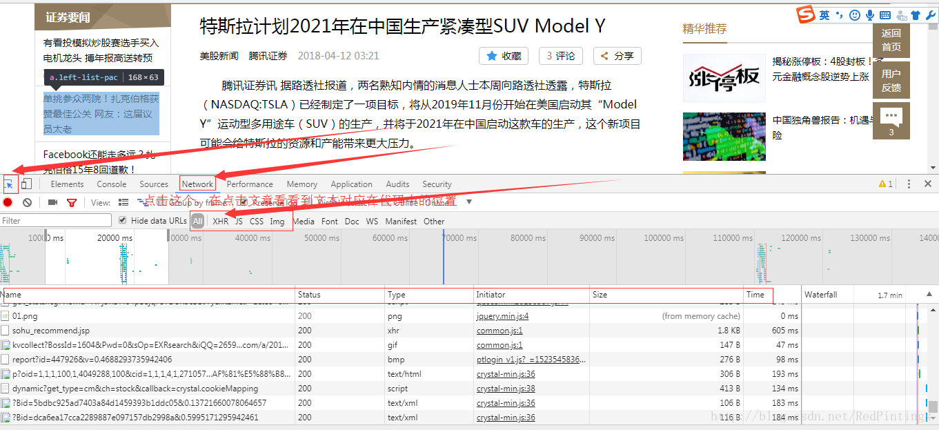This screenshot has height=430, width=939.
Task: Click the Sogou input method logo
Action: pyautogui.click(x=806, y=14)
